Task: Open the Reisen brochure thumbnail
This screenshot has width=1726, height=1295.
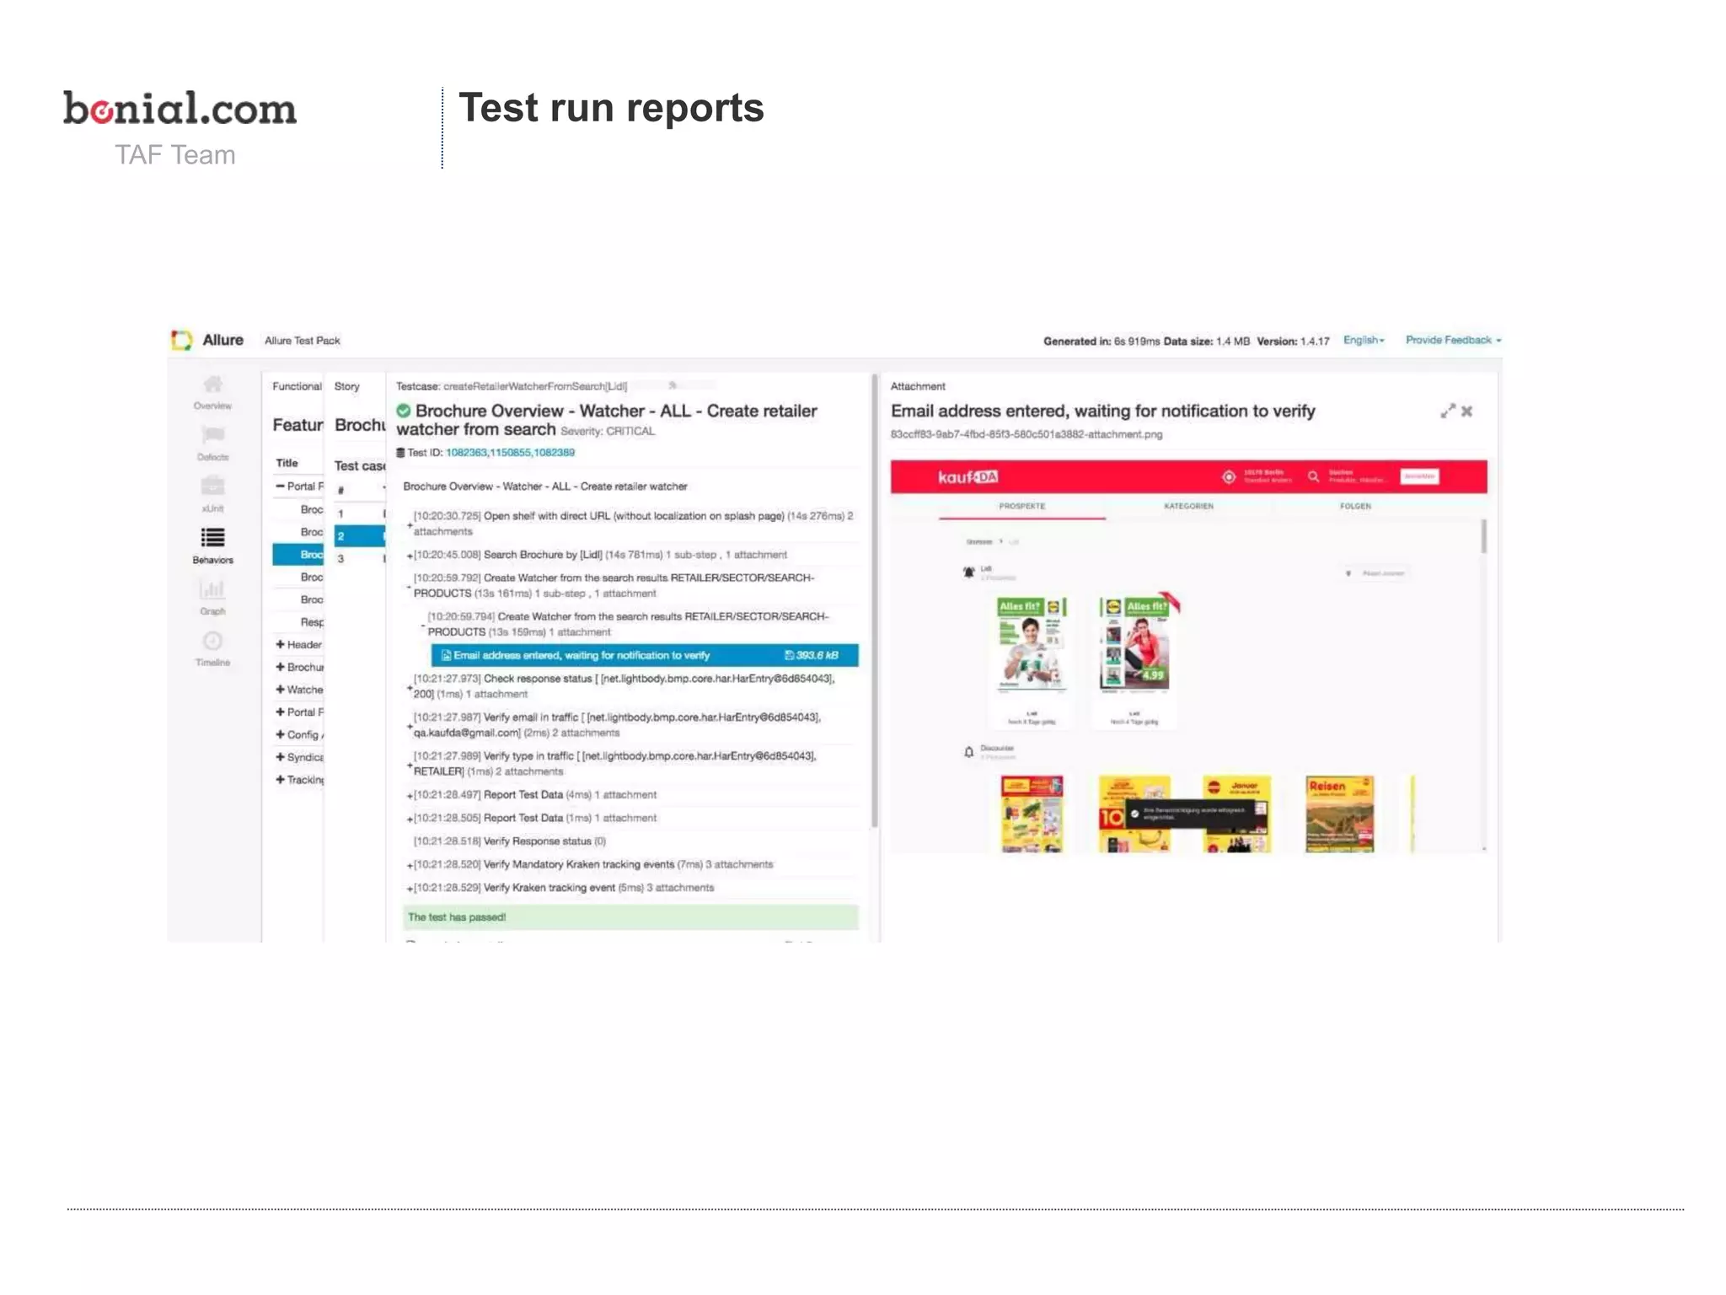Action: [1340, 814]
